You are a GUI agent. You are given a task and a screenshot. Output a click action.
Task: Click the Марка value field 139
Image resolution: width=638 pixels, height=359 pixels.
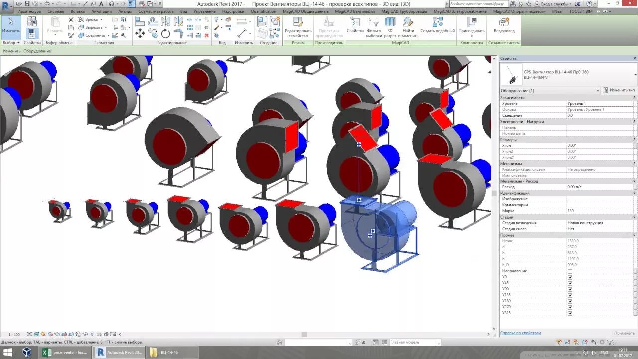600,211
